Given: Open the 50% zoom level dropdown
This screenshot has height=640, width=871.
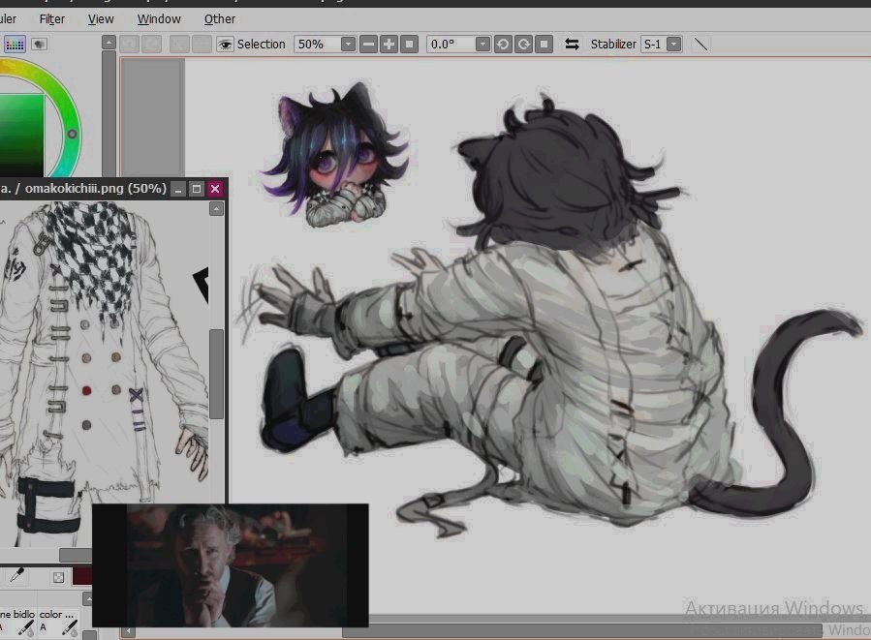Looking at the screenshot, I should pos(348,45).
